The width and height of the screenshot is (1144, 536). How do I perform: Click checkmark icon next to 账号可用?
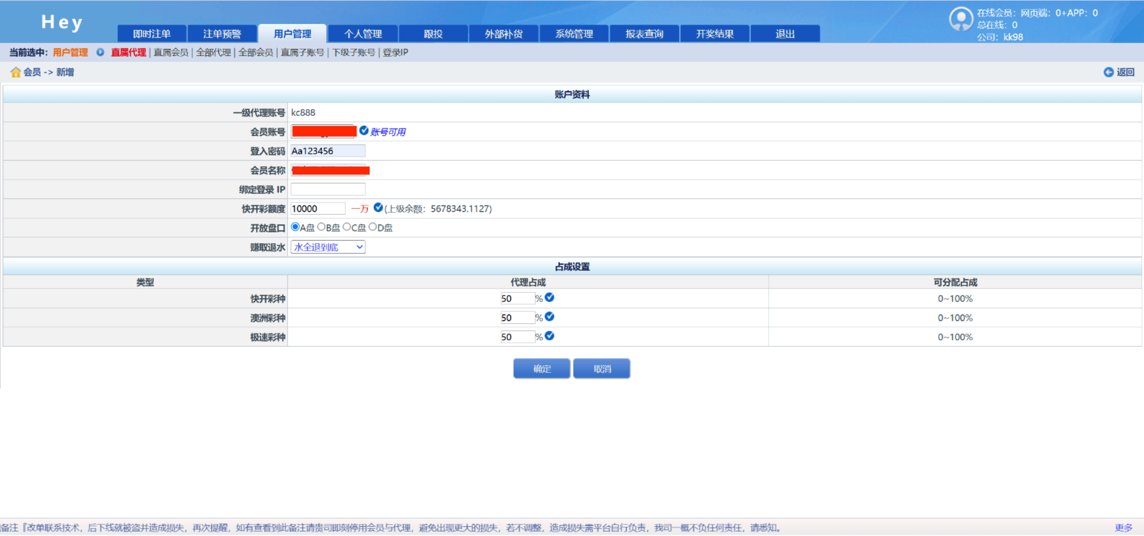[364, 131]
